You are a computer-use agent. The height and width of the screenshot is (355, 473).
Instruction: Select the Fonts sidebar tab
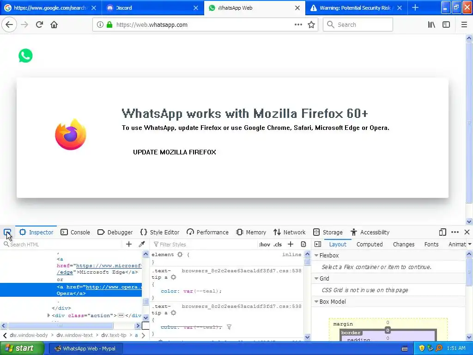[x=431, y=244]
